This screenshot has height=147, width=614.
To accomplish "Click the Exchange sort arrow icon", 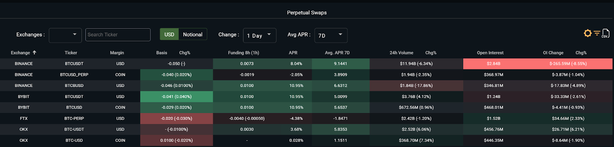I will pos(35,53).
